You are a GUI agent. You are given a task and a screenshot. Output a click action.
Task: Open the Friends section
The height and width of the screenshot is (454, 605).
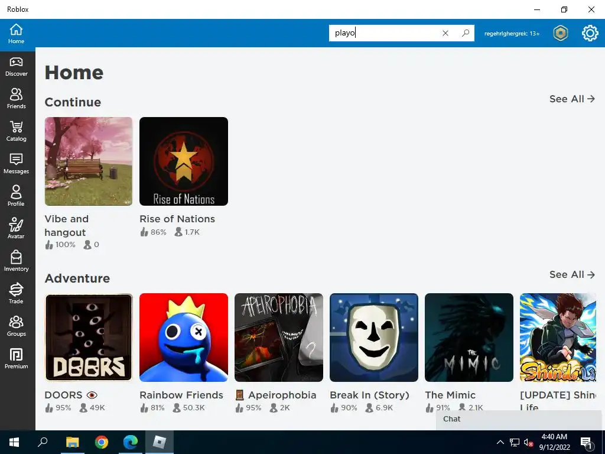16,99
